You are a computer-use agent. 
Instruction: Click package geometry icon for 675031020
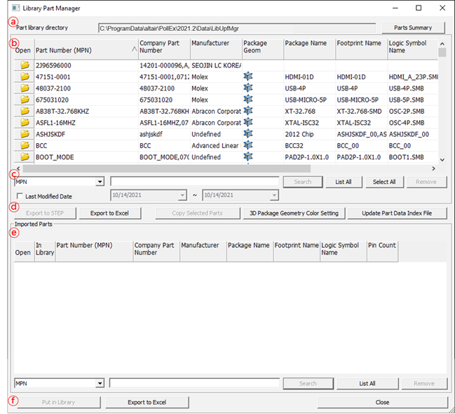[x=247, y=100]
